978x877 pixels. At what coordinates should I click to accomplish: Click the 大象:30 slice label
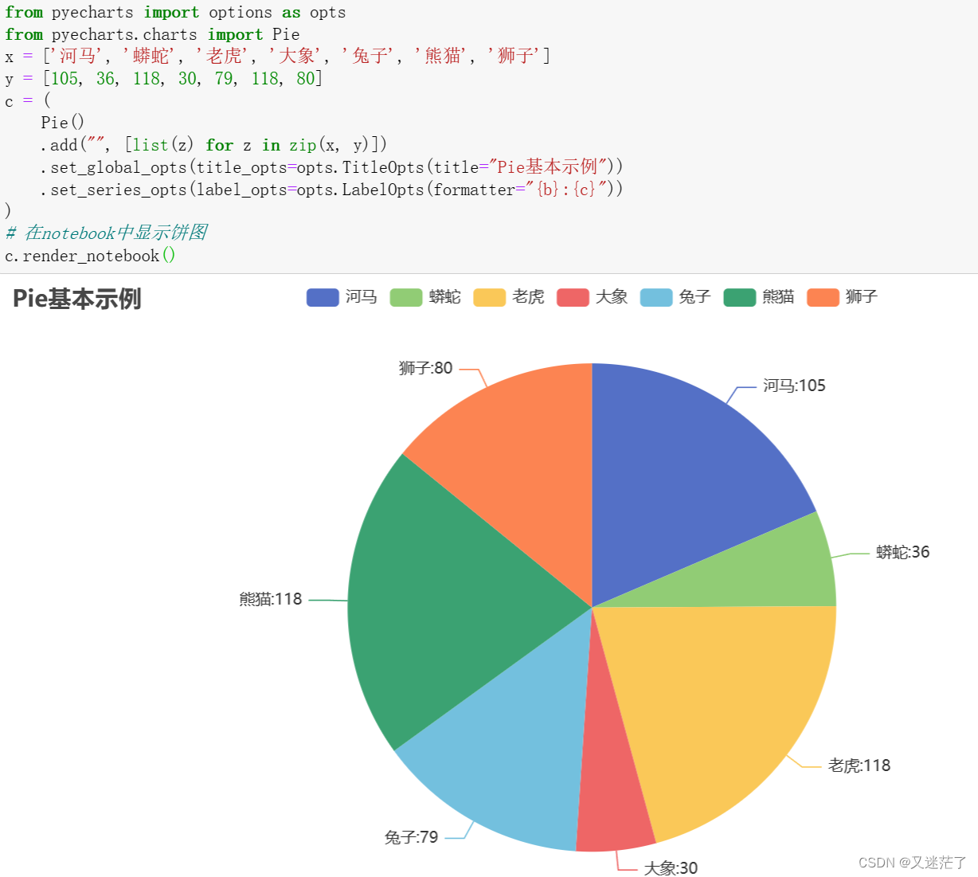(x=669, y=867)
